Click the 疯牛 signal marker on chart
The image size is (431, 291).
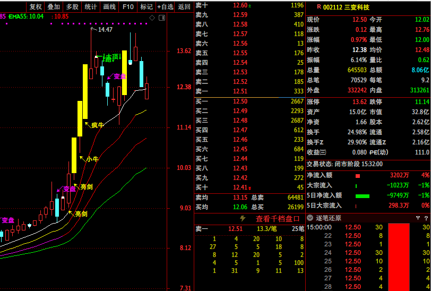pyautogui.click(x=97, y=125)
